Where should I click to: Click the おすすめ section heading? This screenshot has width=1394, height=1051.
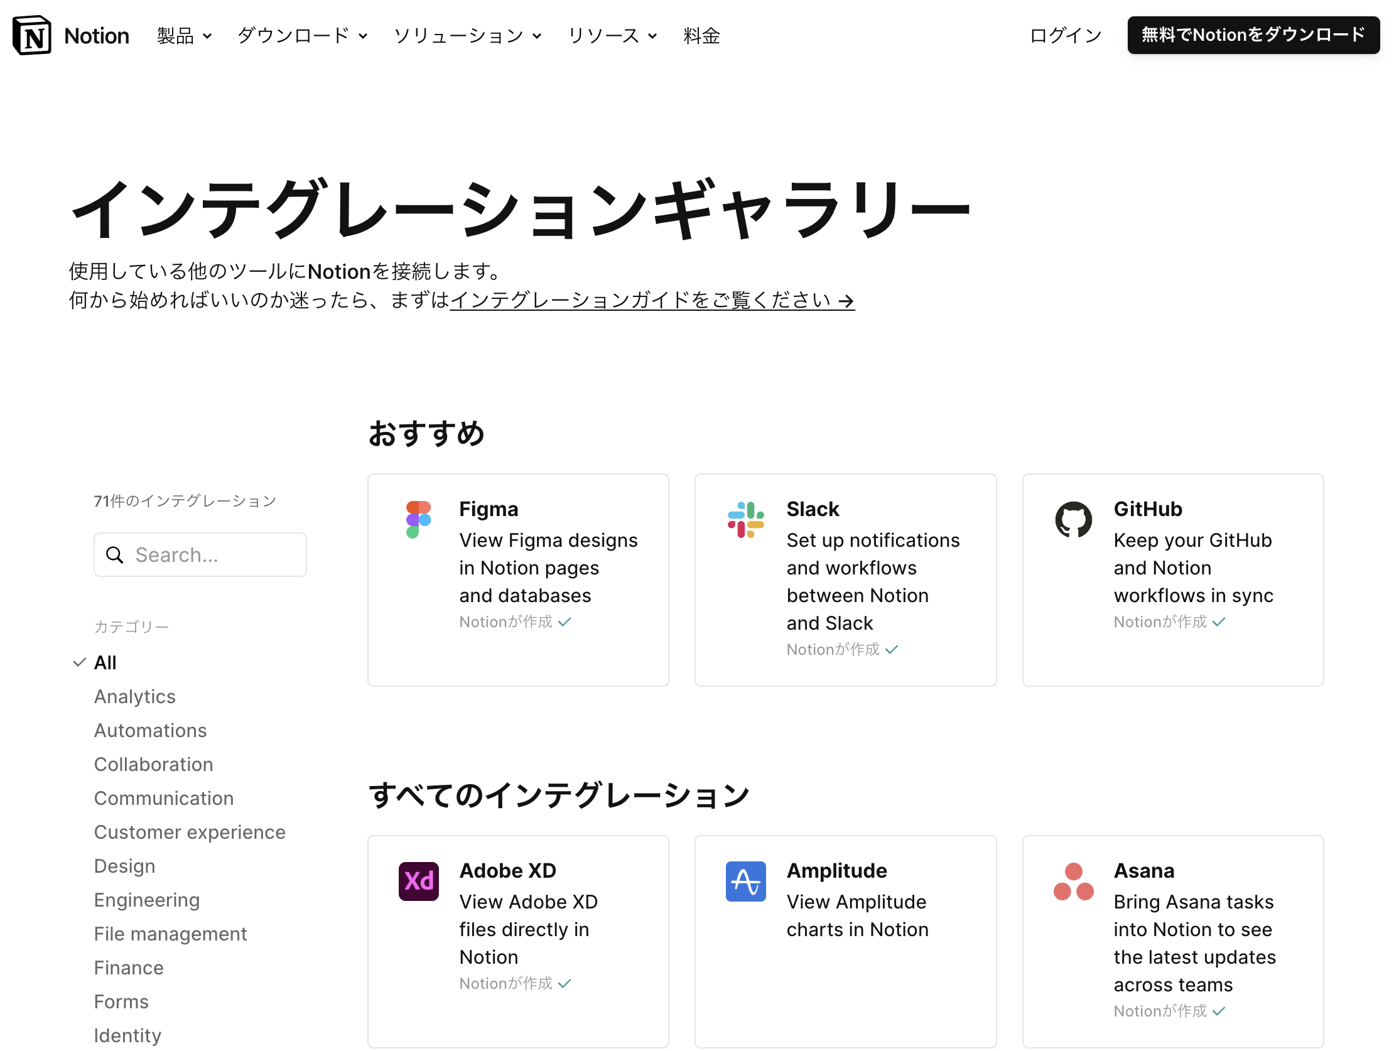426,433
